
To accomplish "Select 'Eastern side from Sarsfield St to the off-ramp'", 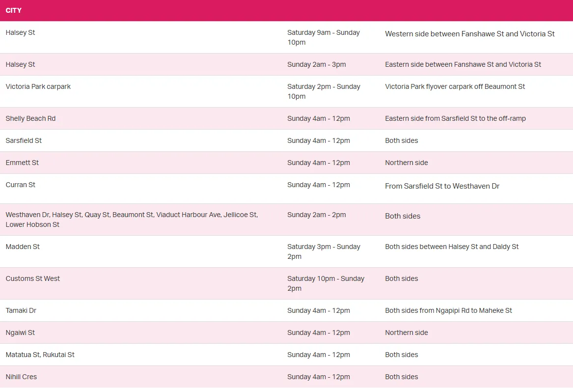I will pos(455,118).
